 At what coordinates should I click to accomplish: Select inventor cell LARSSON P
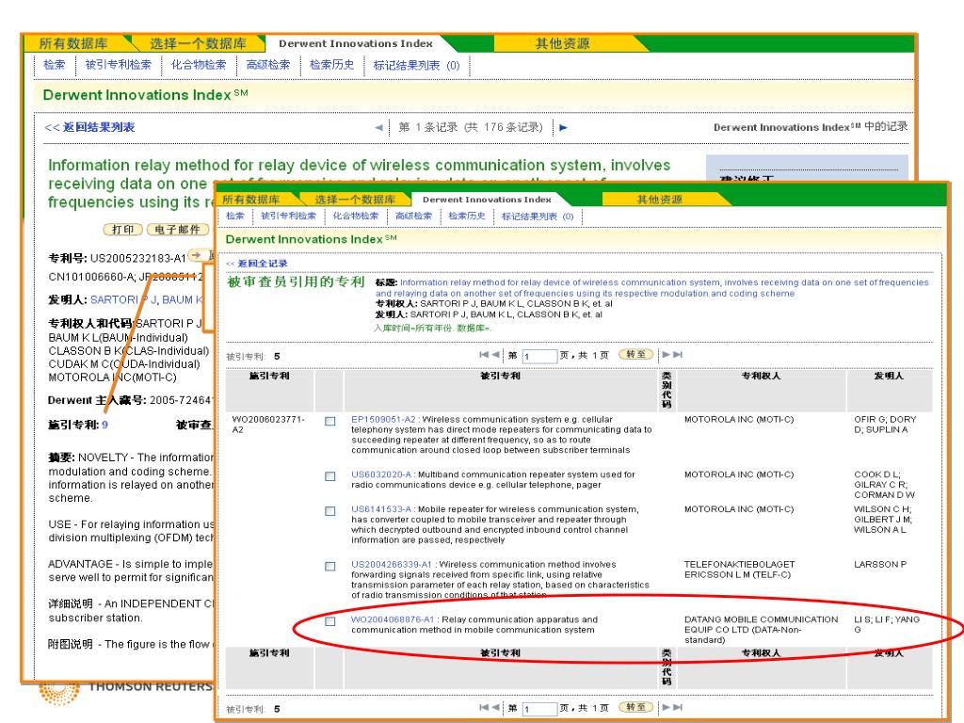(x=880, y=565)
